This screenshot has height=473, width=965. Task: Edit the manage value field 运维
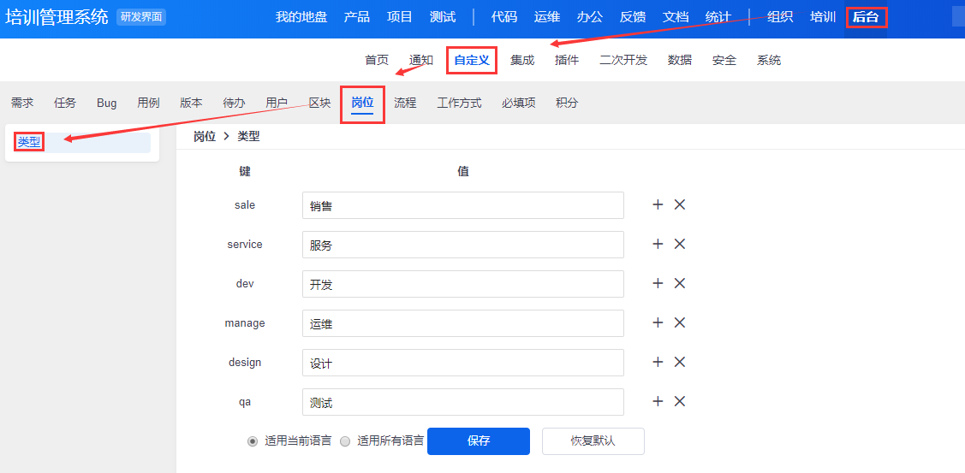462,323
